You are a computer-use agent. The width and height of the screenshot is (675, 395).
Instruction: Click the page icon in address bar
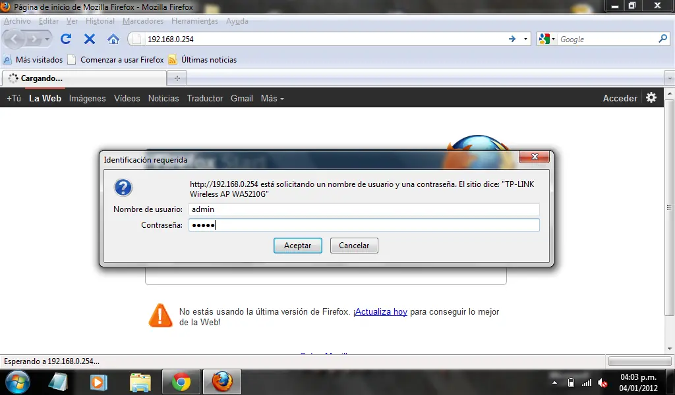click(x=137, y=39)
